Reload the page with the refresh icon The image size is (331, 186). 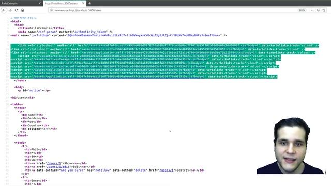pos(16,10)
